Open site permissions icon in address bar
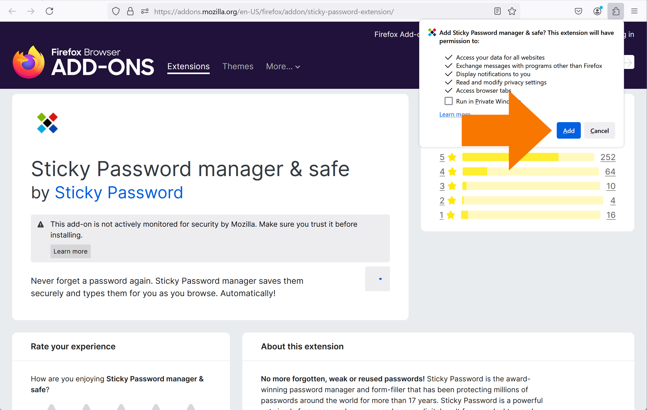 (145, 11)
